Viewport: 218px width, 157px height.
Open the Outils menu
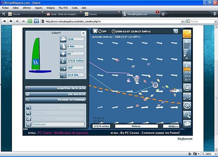75,8
